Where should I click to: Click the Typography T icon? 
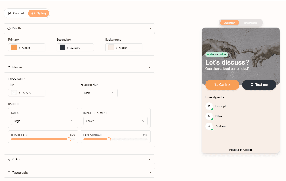pyautogui.click(x=8, y=173)
